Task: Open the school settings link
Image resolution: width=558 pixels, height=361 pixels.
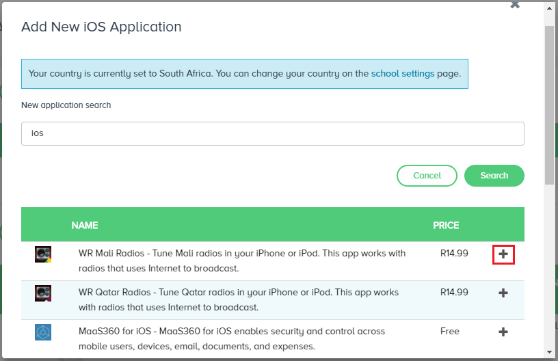Action: click(x=403, y=74)
